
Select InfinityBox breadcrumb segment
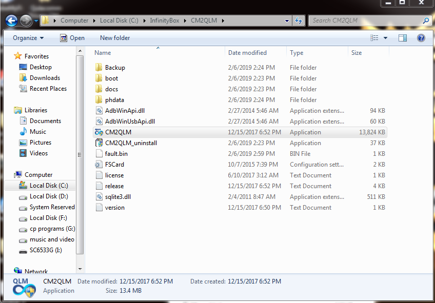coord(165,21)
